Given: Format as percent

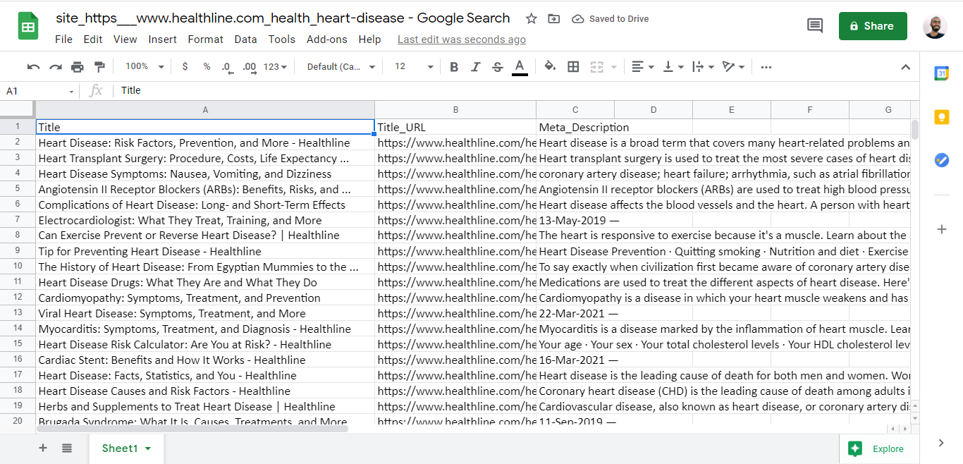Looking at the screenshot, I should coord(207,66).
